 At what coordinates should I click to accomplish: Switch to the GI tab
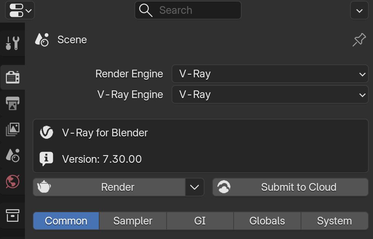200,221
